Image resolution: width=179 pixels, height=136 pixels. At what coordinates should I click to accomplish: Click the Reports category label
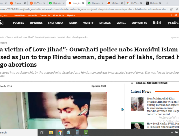(x=4, y=43)
